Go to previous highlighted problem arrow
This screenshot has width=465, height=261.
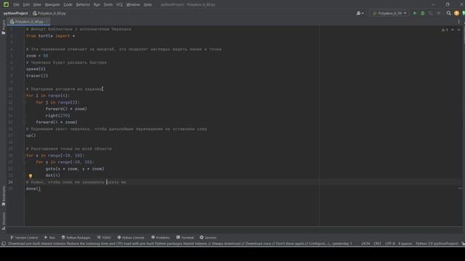click(453, 30)
